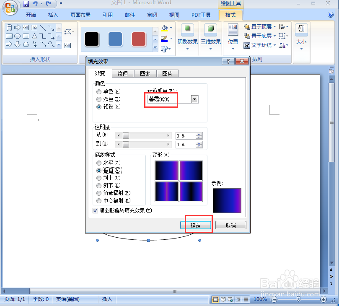Image resolution: width=339 pixels, height=306 pixels.
Task: Click the blue shape style swatch
Action: point(115,39)
